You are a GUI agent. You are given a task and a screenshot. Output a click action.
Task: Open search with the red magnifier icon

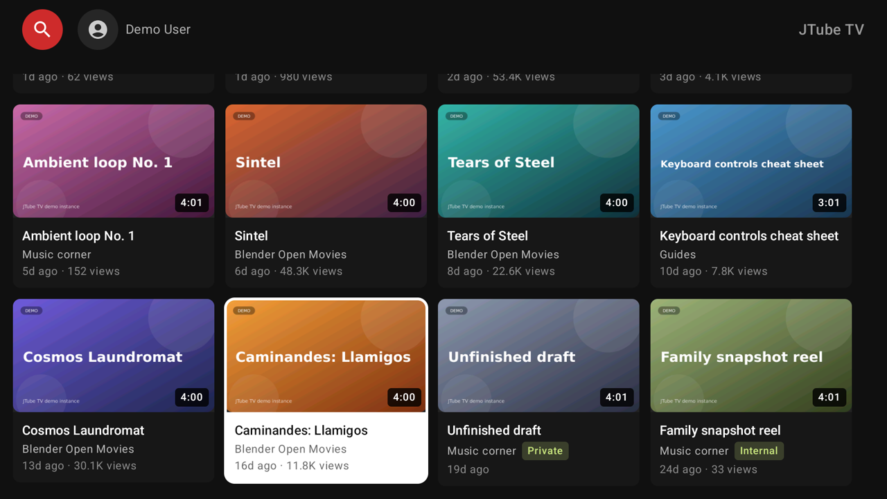(42, 29)
